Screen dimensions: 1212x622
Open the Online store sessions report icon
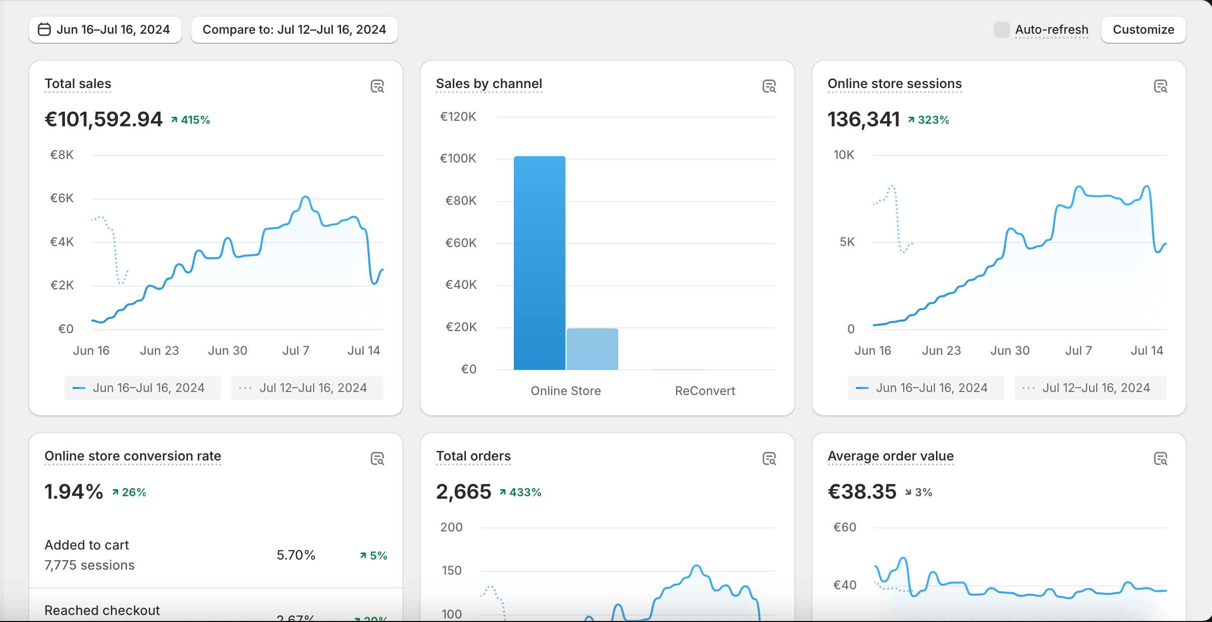[x=1161, y=87]
